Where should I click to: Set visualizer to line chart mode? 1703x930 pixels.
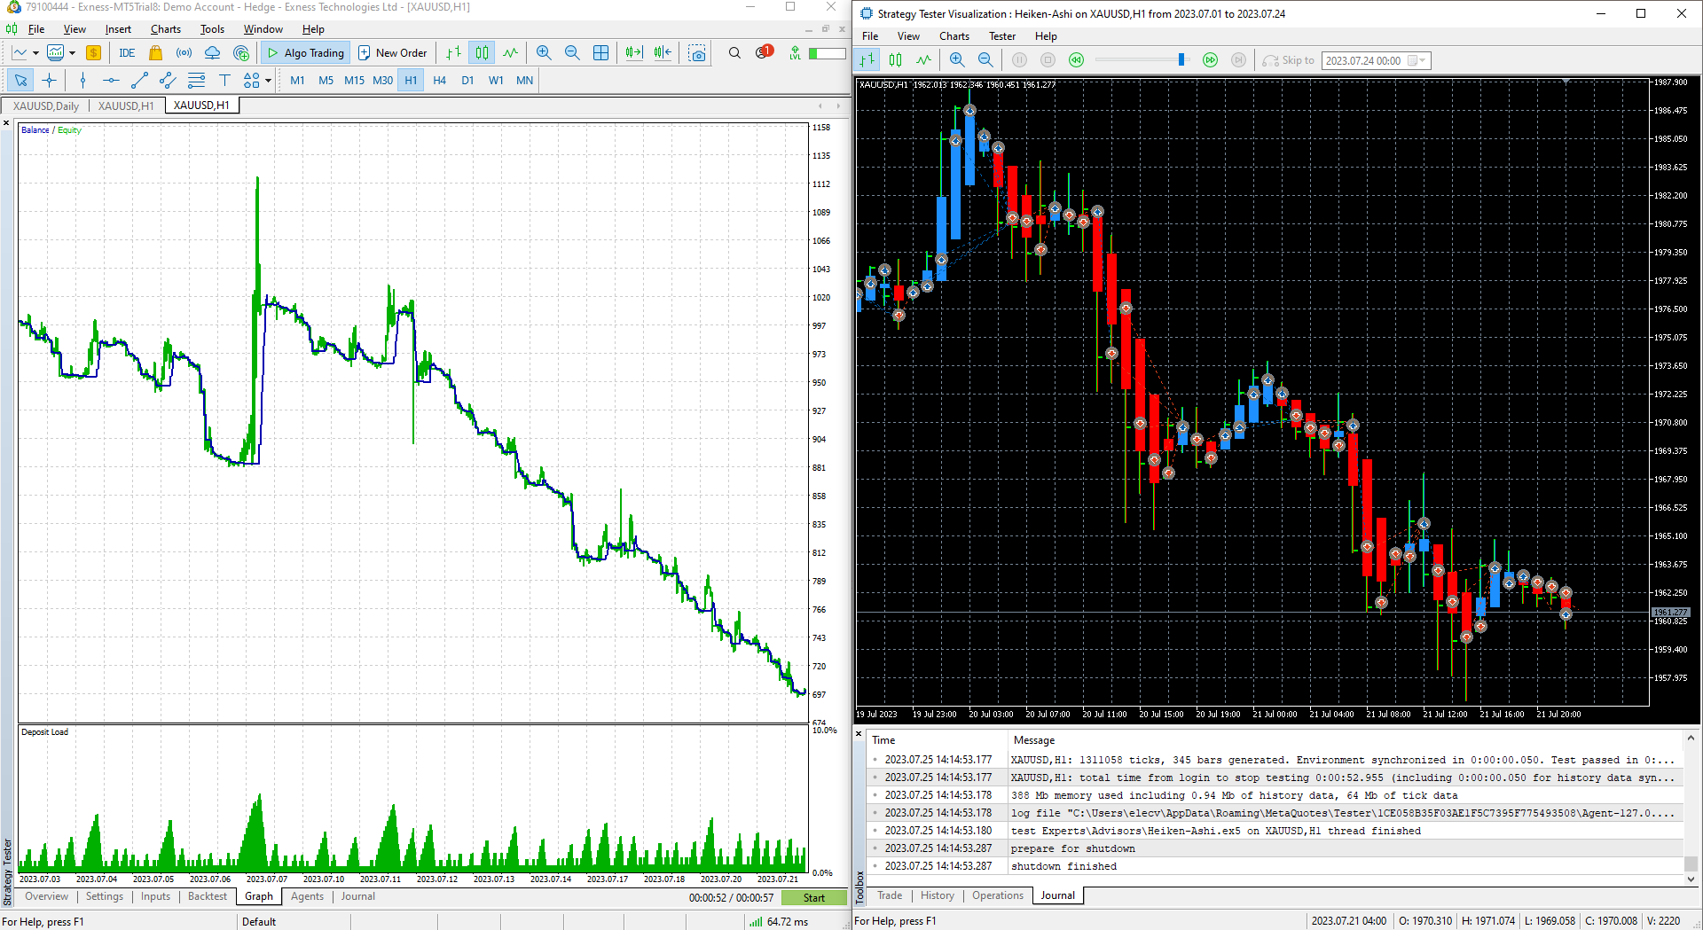[923, 60]
